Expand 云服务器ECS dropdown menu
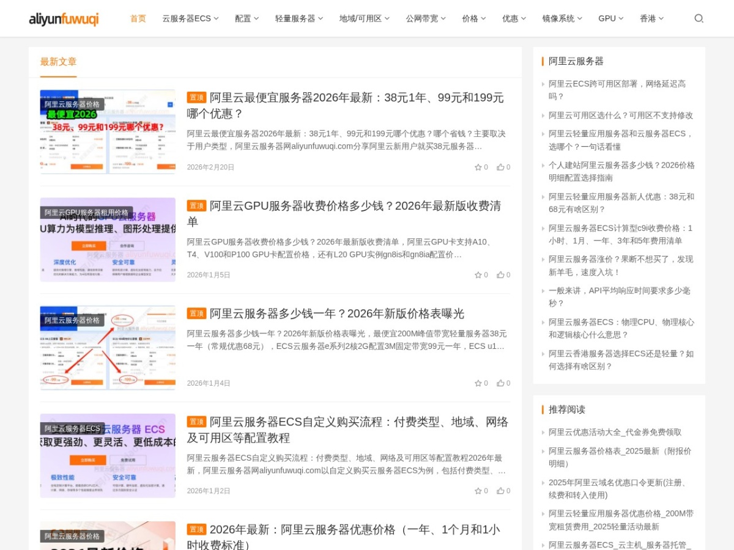 pyautogui.click(x=190, y=18)
